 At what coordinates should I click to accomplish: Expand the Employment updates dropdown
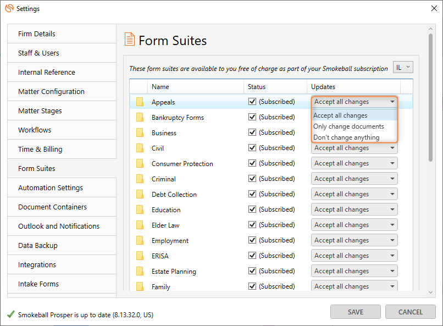tap(355, 240)
